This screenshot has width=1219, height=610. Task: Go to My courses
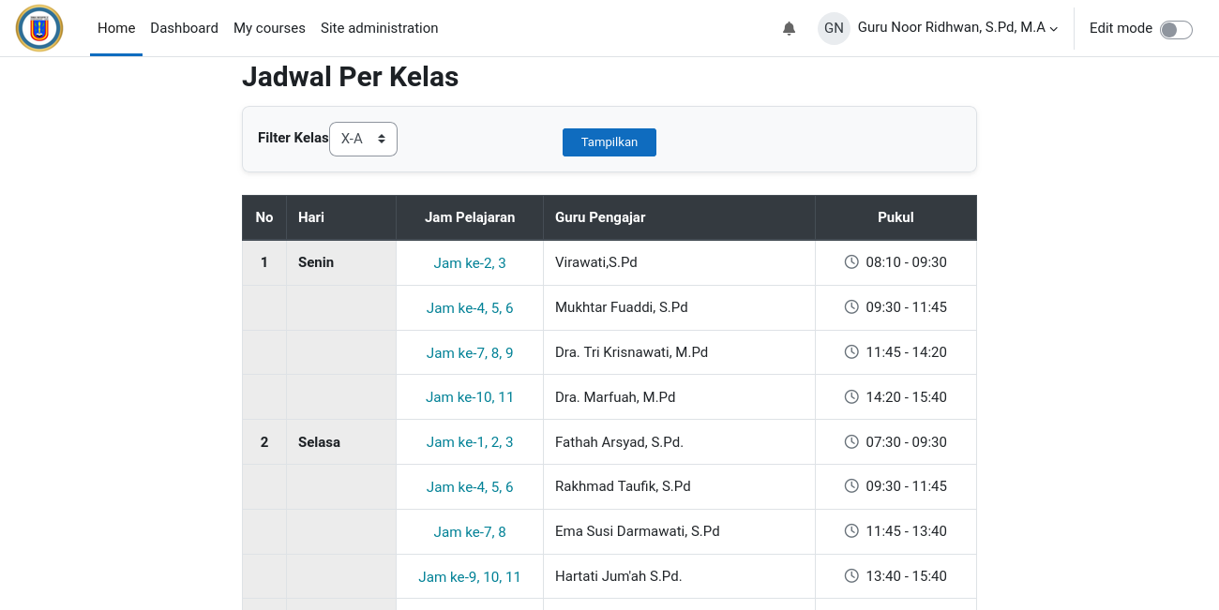269,28
